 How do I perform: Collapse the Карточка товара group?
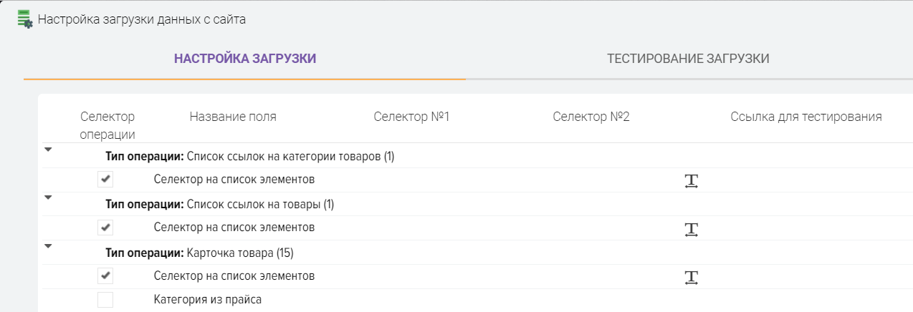tap(48, 246)
